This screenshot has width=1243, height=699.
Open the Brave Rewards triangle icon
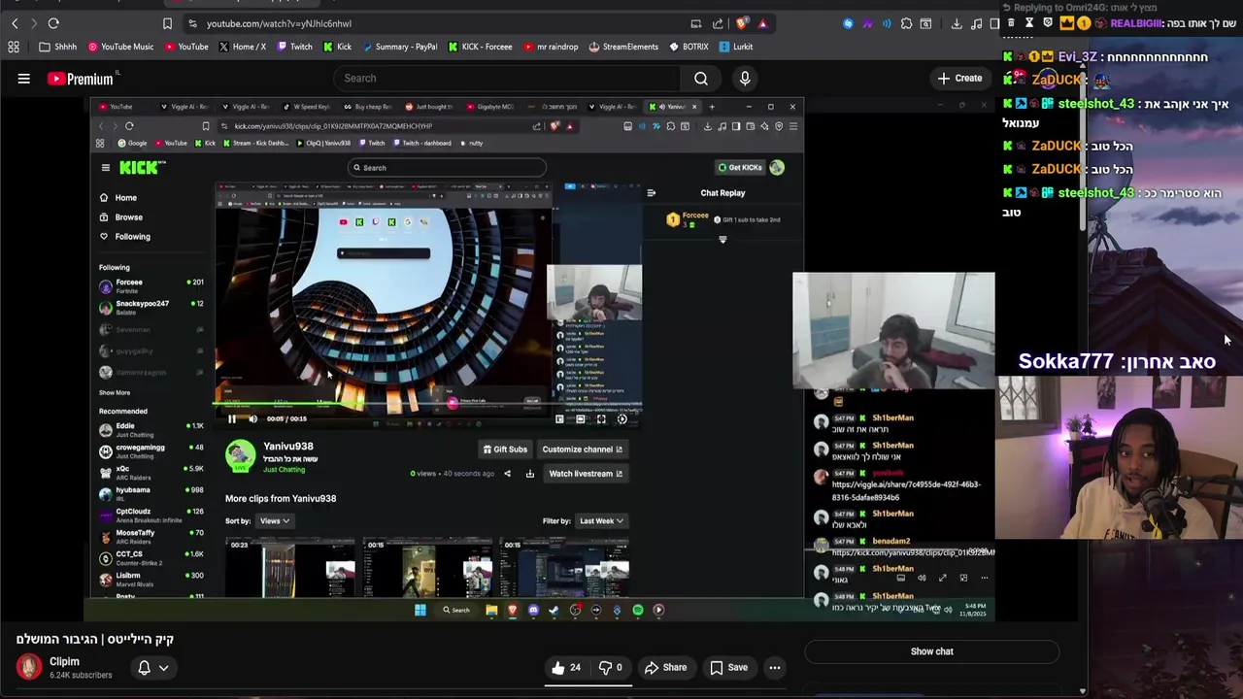(762, 23)
